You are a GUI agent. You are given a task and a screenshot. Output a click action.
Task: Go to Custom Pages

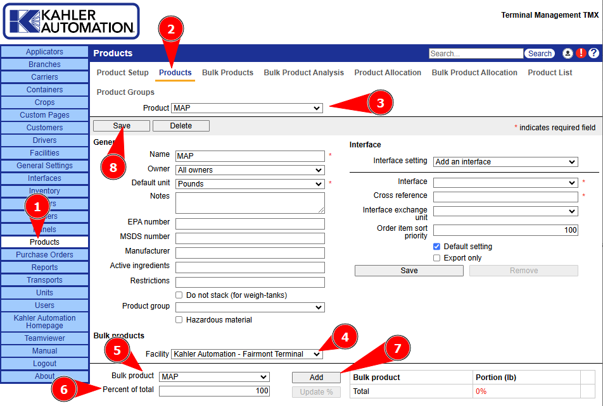pyautogui.click(x=44, y=115)
